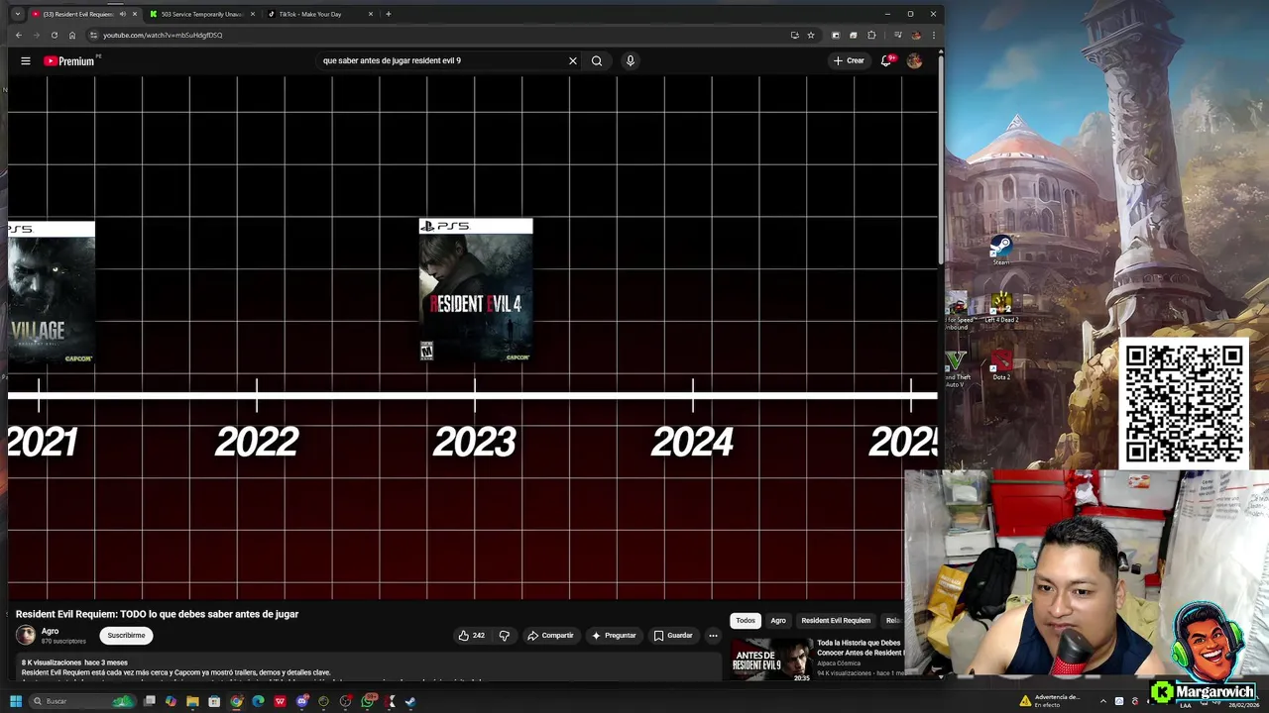1269x713 pixels.
Task: Open 'Antes de Resident Evil 9' thumbnail
Action: [771, 660]
